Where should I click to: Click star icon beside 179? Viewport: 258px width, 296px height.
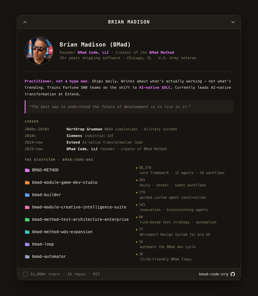(137, 193)
